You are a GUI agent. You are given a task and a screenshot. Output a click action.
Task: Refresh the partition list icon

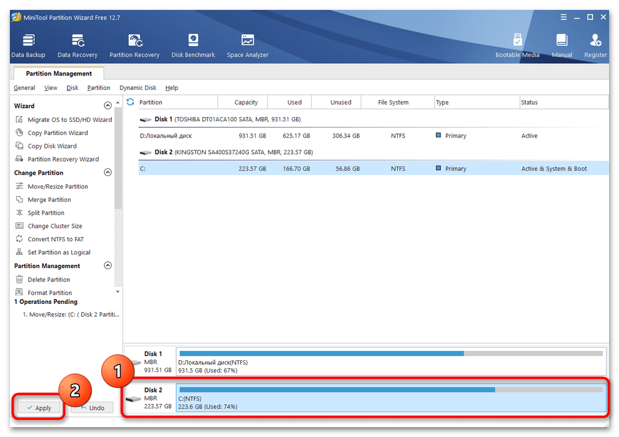pos(131,102)
